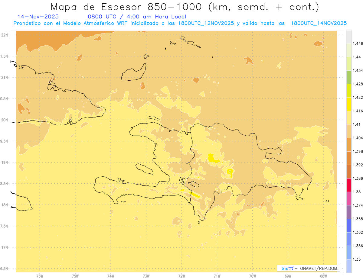This screenshot has height=280, width=363.
Task: Click the '1.398' color scale label
Action: click(x=358, y=151)
